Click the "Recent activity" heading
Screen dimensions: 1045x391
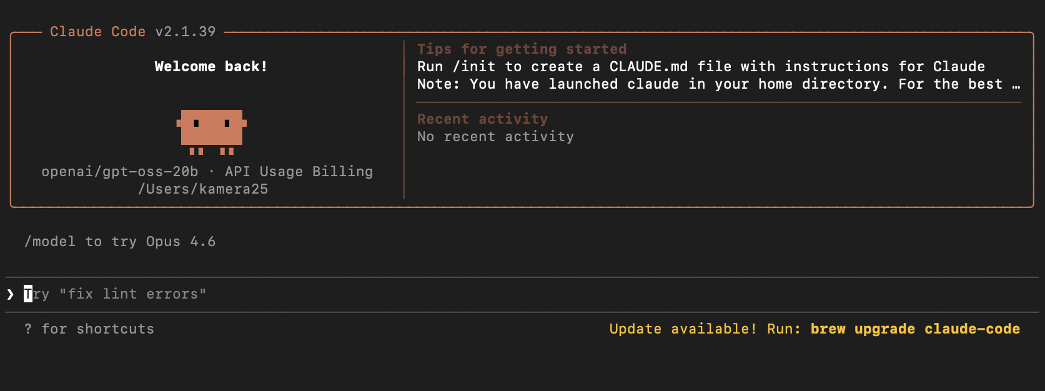click(x=482, y=119)
